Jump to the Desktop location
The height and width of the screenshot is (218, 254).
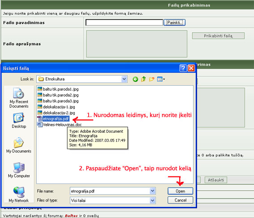[x=19, y=121]
